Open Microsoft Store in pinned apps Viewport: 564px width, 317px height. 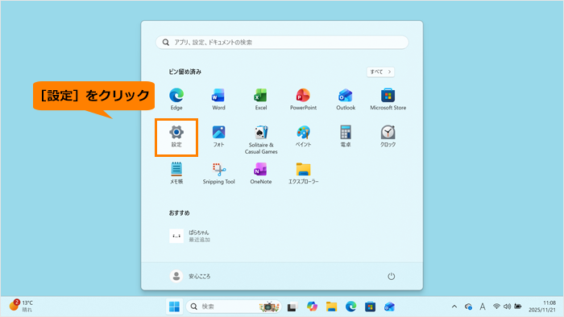(388, 100)
